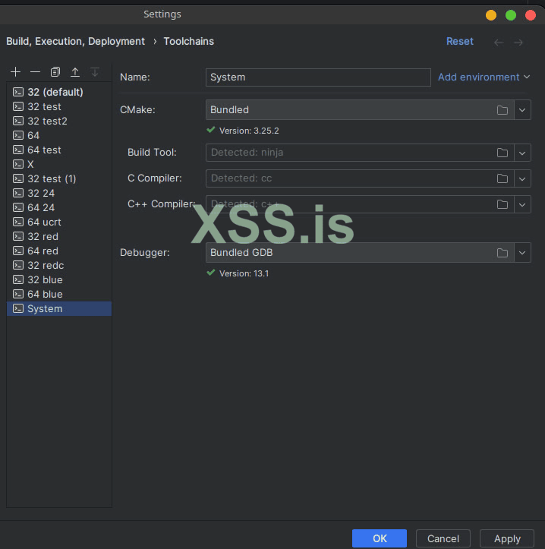Add a new toolchain with plus icon

tap(15, 72)
